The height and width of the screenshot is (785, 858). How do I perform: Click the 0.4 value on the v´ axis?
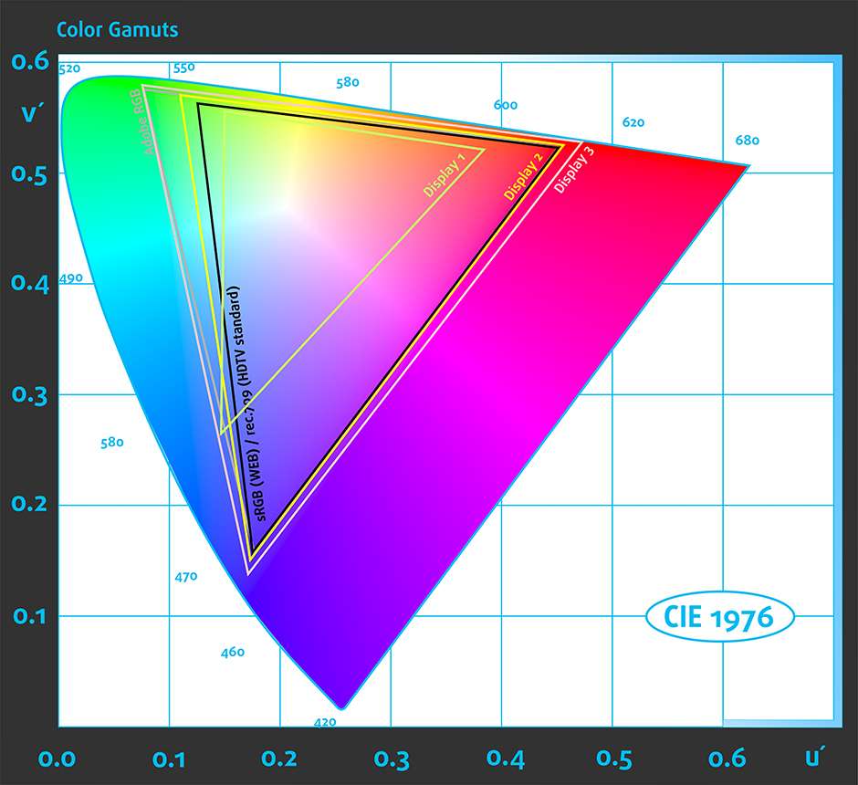[x=29, y=283]
